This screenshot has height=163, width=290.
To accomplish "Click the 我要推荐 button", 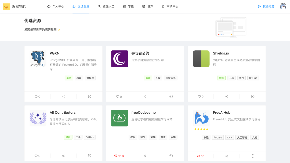I will point(266,6).
